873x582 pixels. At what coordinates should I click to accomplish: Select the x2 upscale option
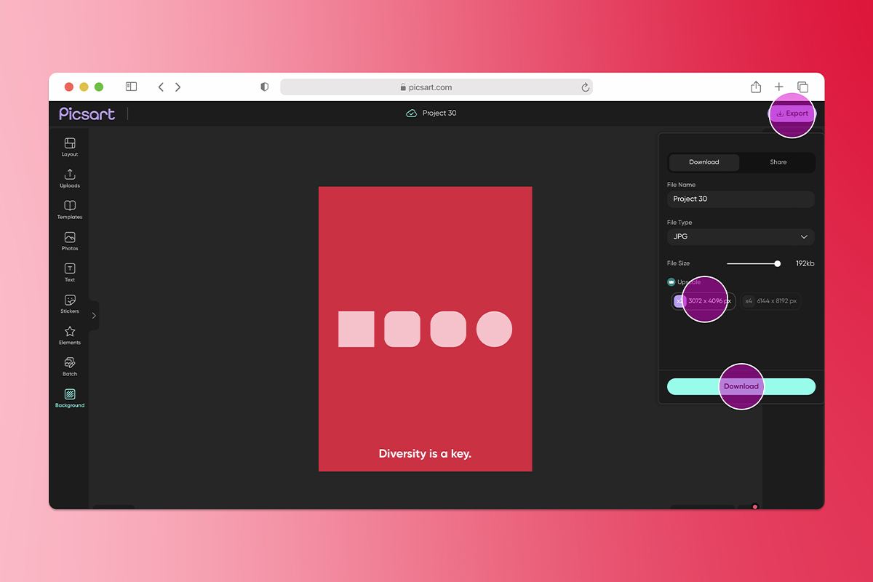coord(702,300)
